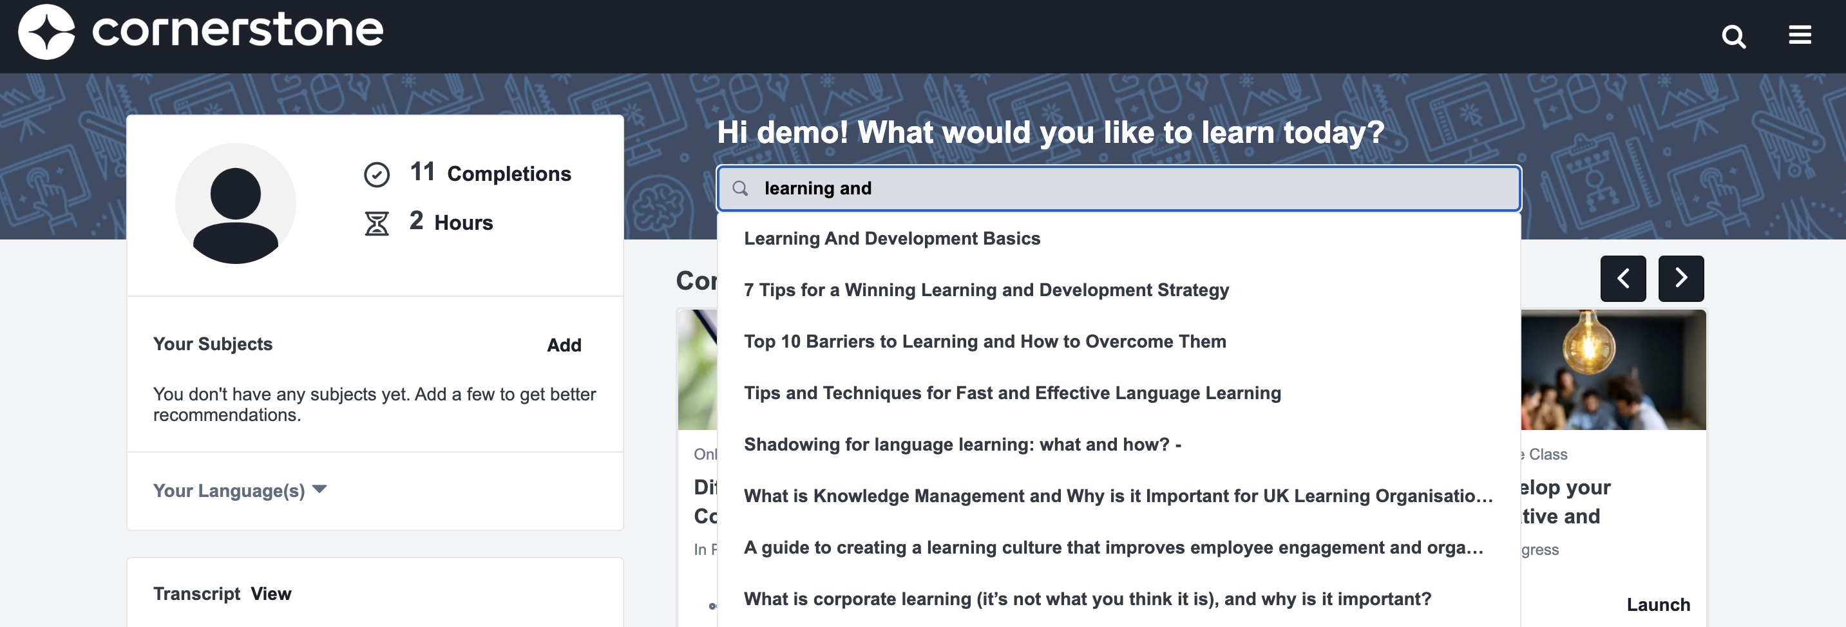Select Shadowing for language learning suggestion

click(x=1118, y=445)
